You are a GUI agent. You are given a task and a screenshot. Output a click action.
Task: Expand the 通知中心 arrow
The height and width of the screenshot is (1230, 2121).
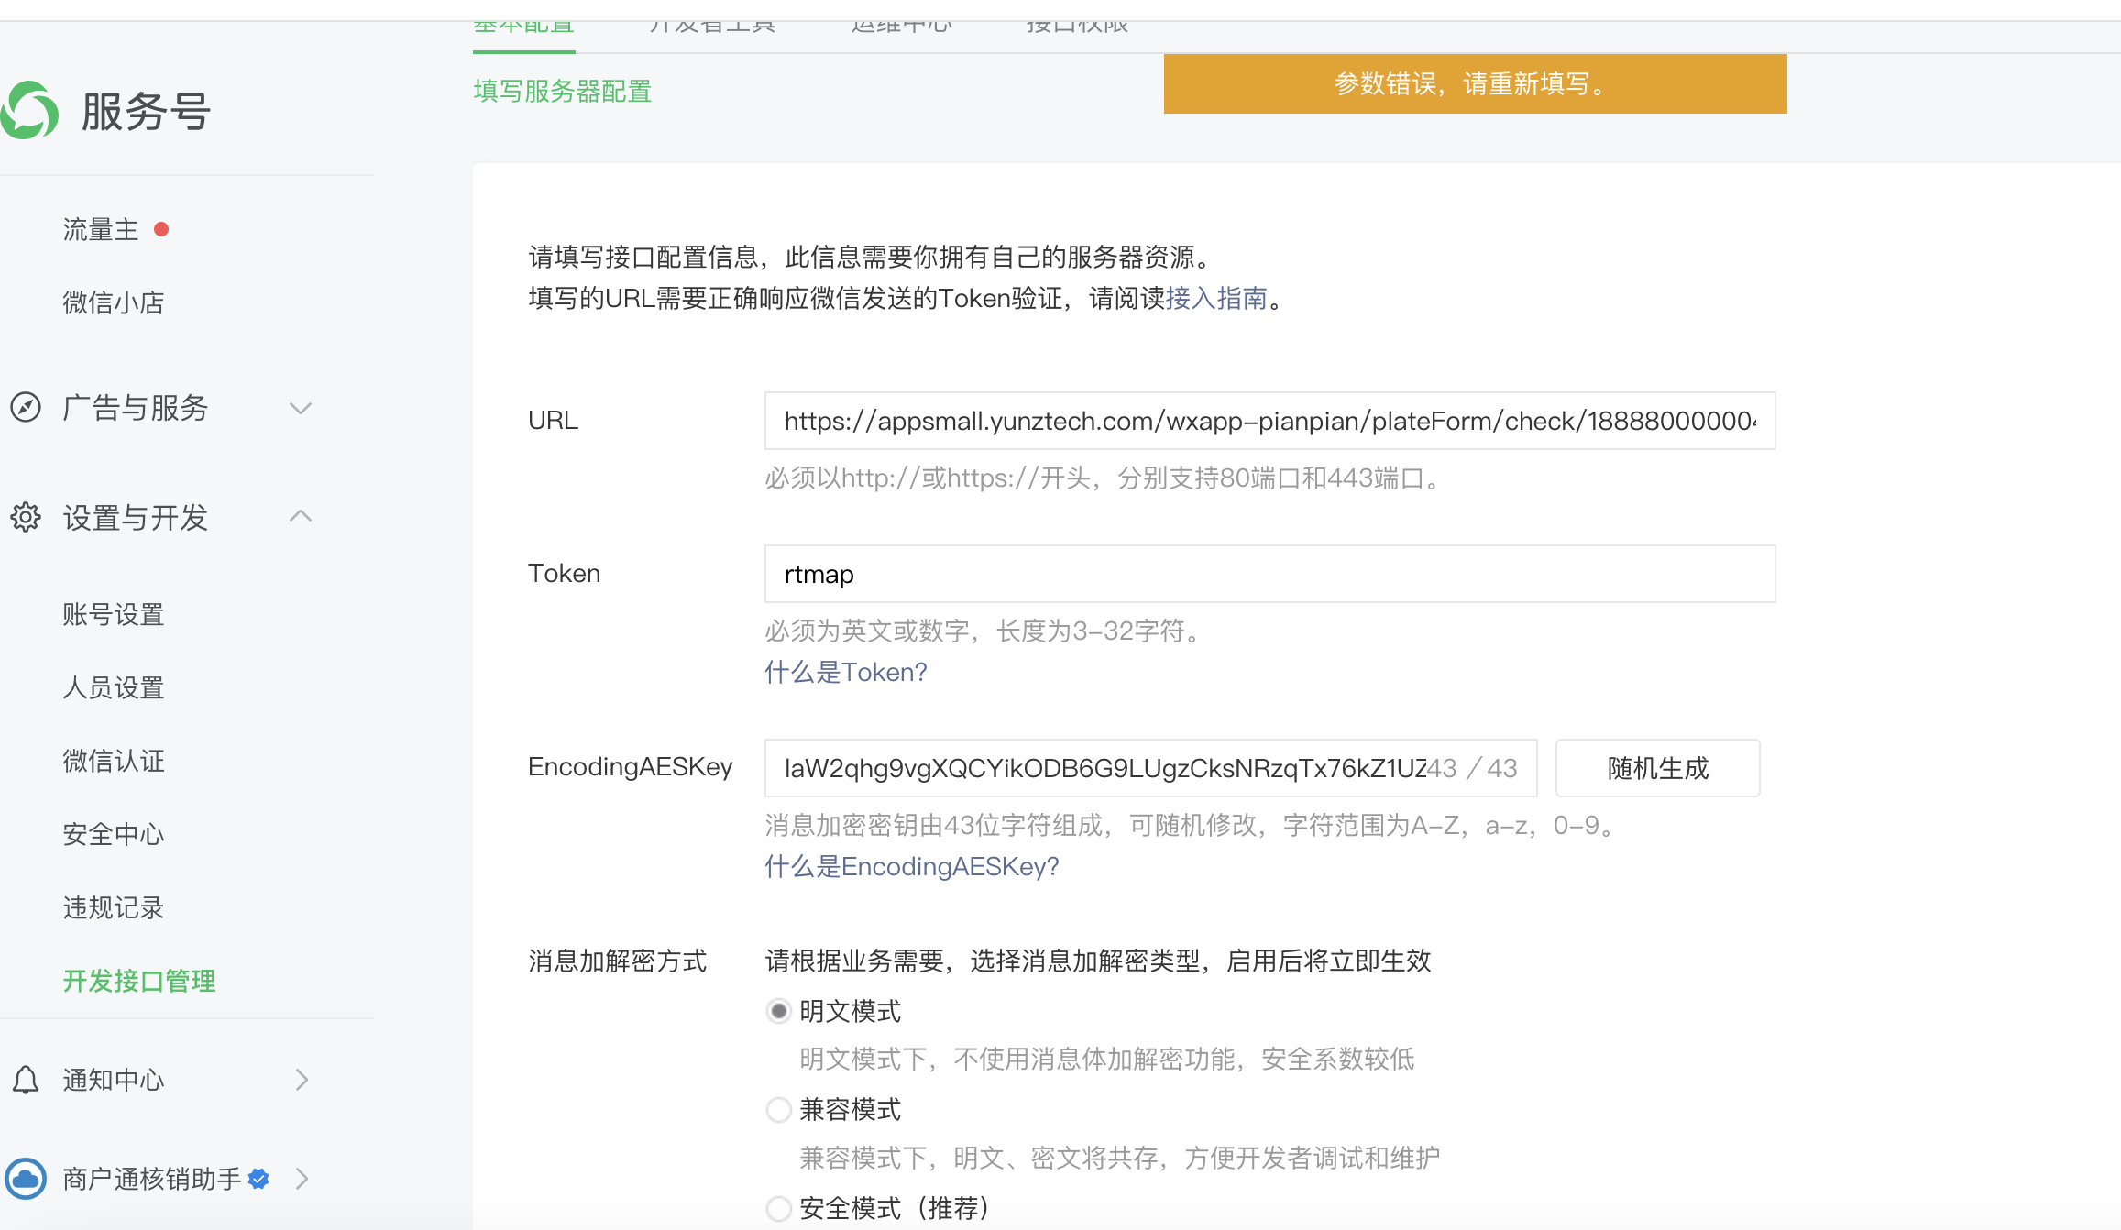302,1080
